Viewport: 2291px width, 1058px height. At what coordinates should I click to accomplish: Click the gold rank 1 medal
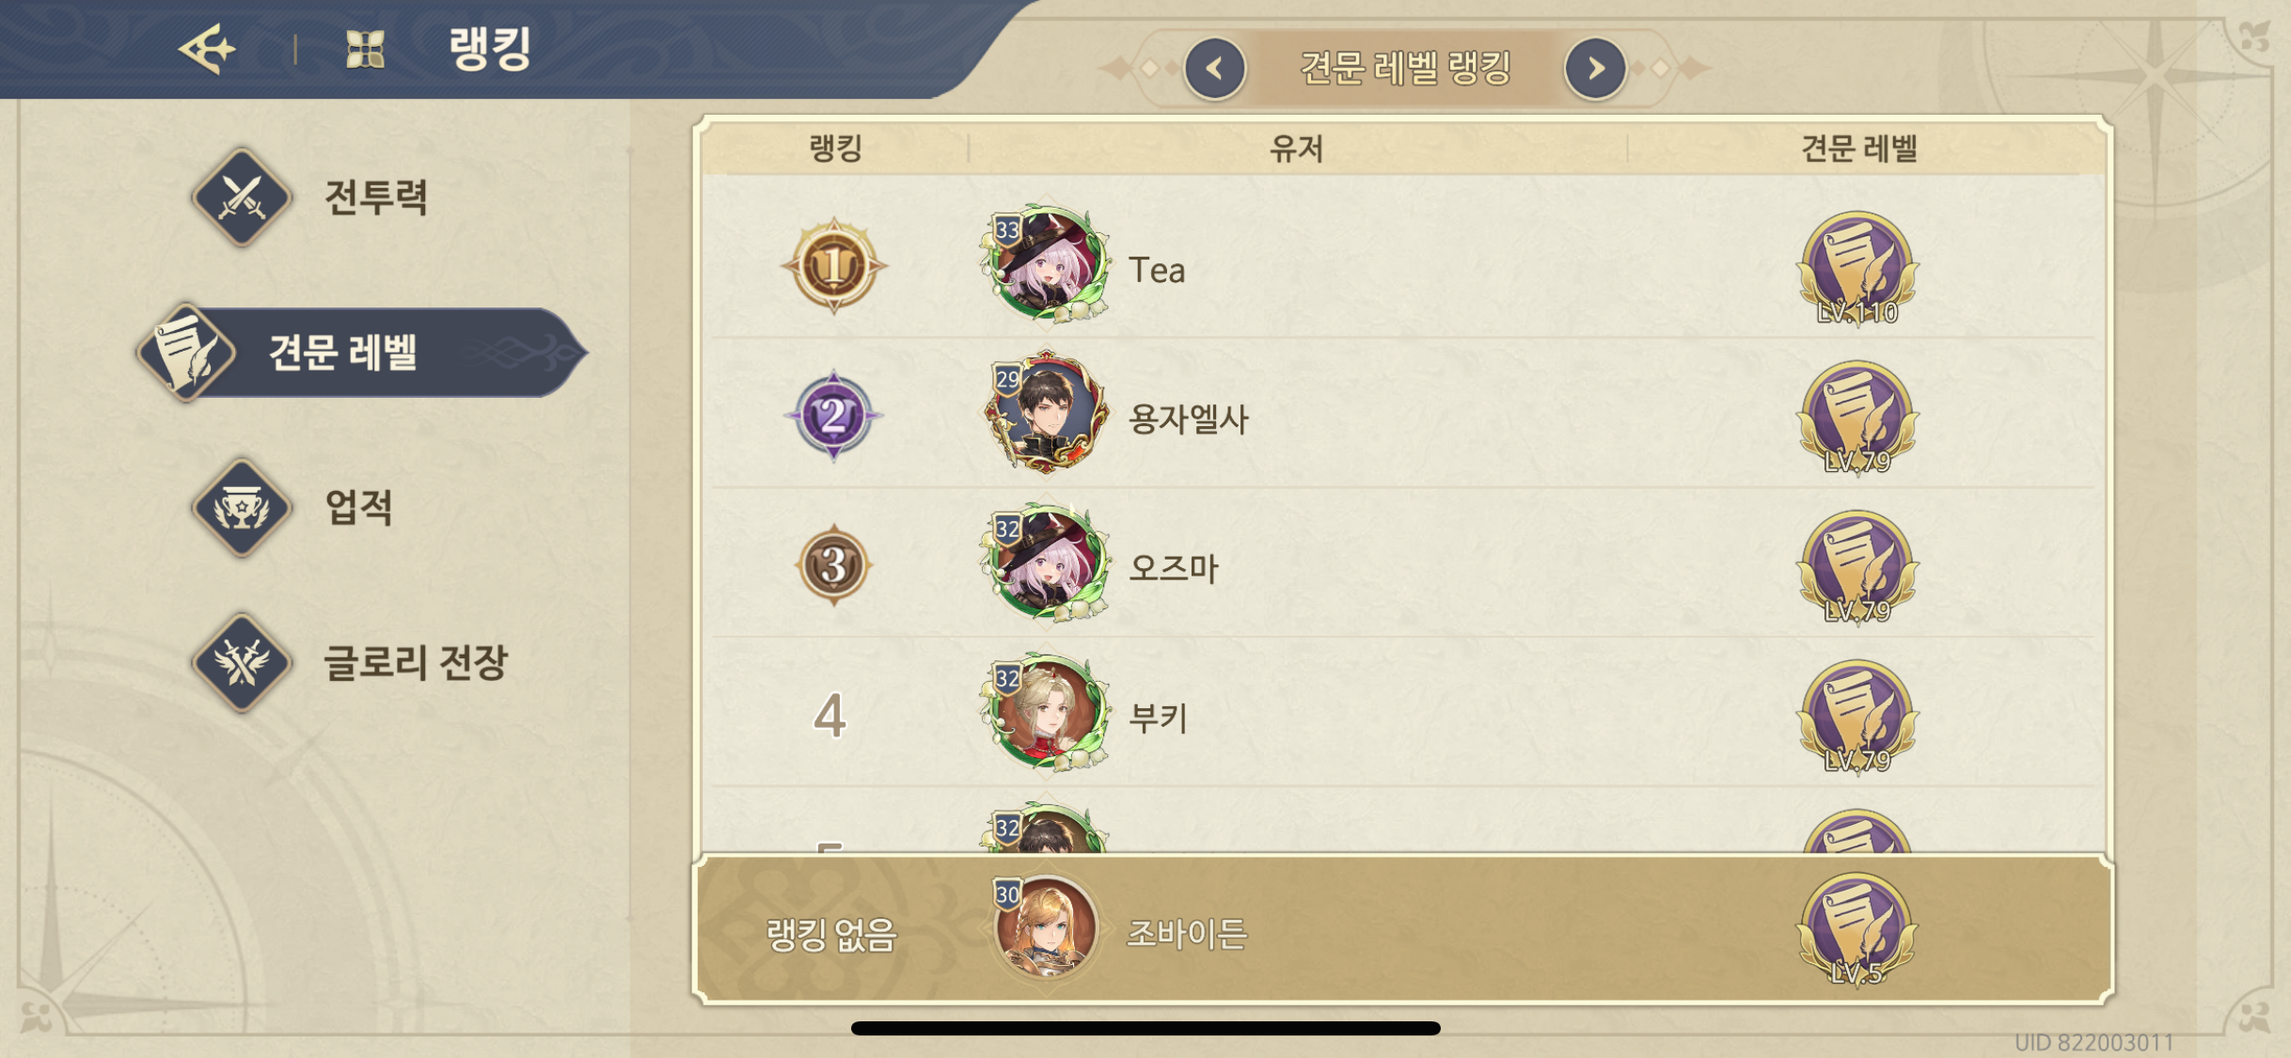click(x=833, y=266)
